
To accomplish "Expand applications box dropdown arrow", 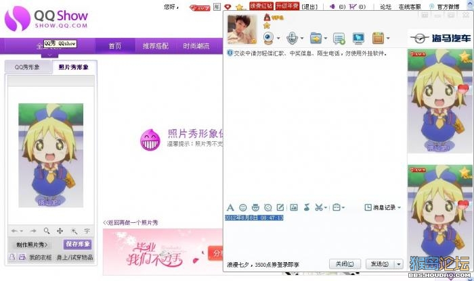I will pos(388,39).
